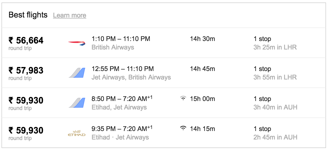Click the airline tail icon on the 8:50 PM flight

point(77,103)
